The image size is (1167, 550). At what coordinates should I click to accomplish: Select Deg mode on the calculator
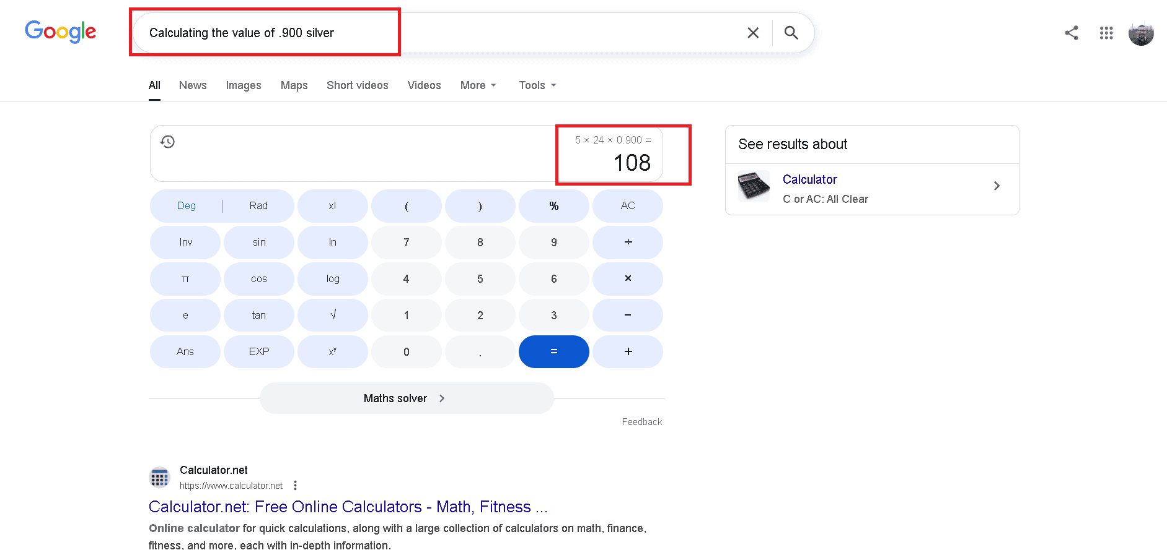click(x=186, y=205)
